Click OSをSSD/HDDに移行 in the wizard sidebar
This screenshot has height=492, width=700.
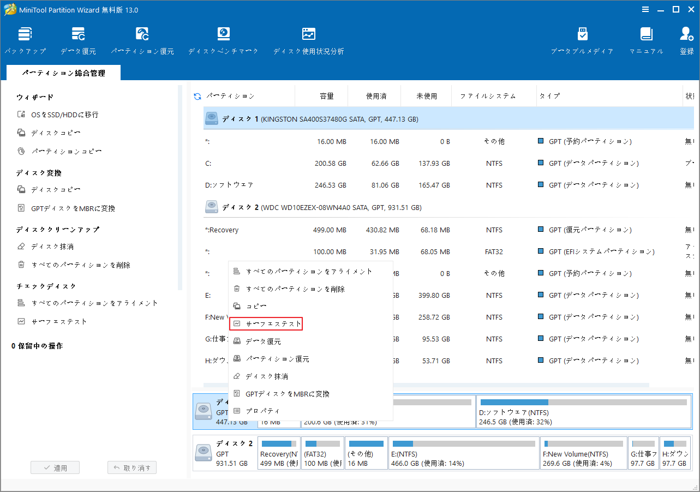tap(64, 115)
